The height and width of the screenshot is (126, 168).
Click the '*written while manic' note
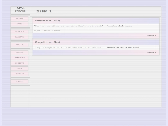pos(119,26)
